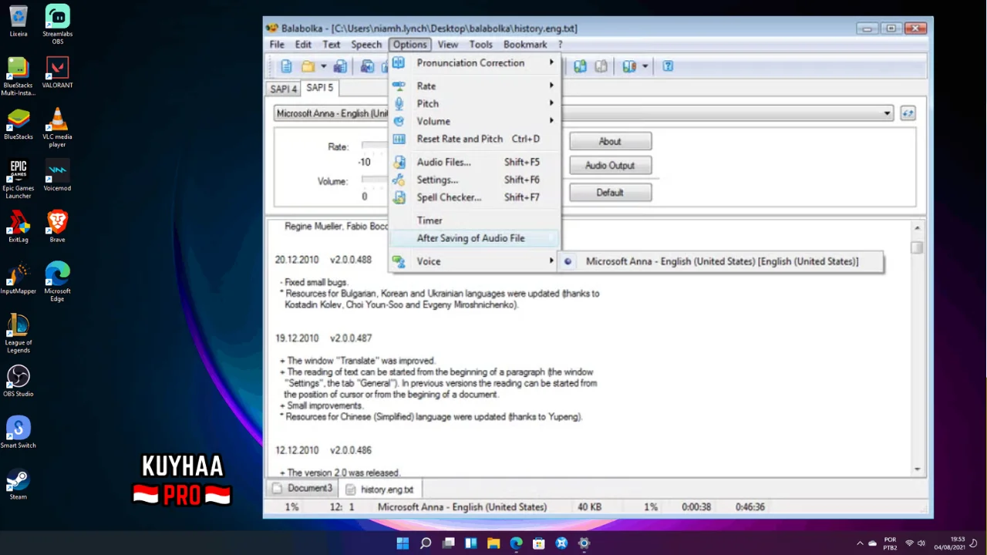Open the Pitch submenu
Screen dimensions: 987x555
pos(475,103)
